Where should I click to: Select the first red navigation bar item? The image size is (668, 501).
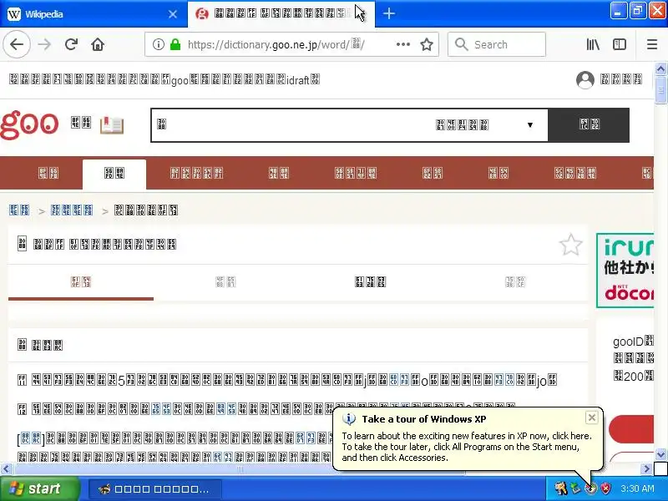pos(48,173)
